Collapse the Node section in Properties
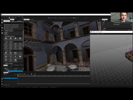 coord(103,28)
